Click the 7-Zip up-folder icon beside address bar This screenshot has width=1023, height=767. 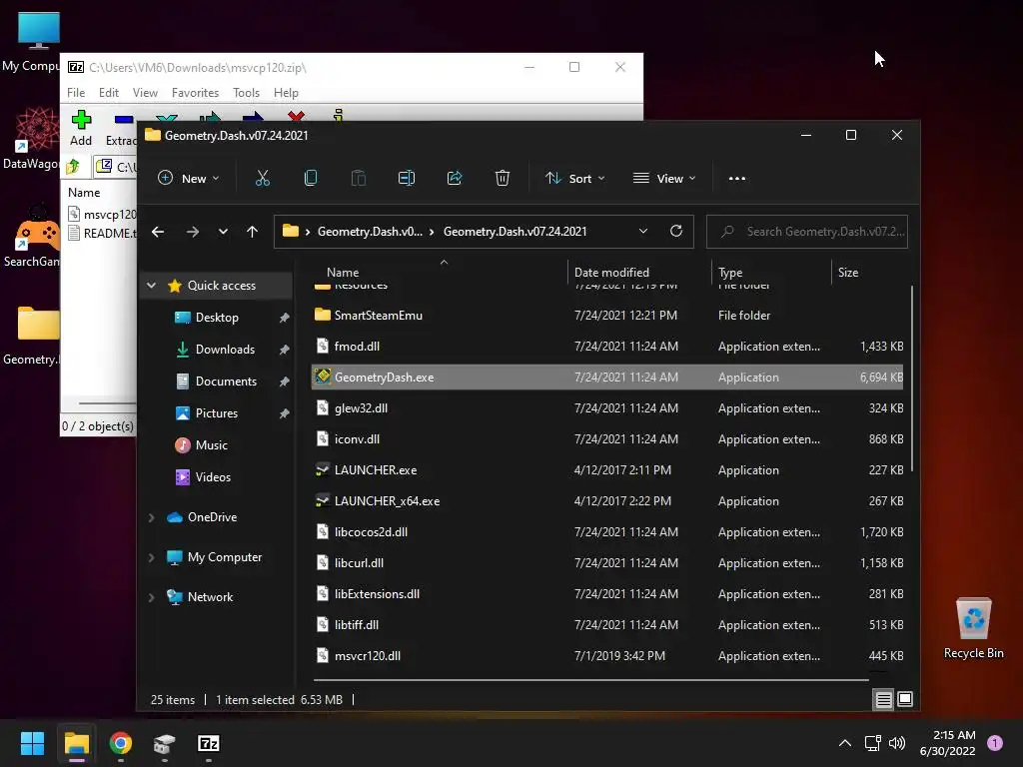(x=73, y=167)
